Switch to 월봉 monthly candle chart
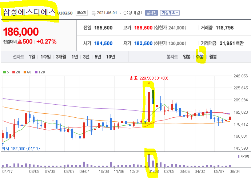Viewport: 251px width, 178px height. [213, 57]
